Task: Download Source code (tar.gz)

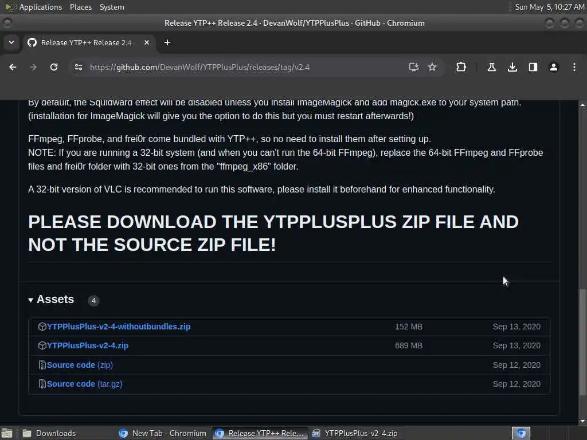Action: pyautogui.click(x=85, y=384)
